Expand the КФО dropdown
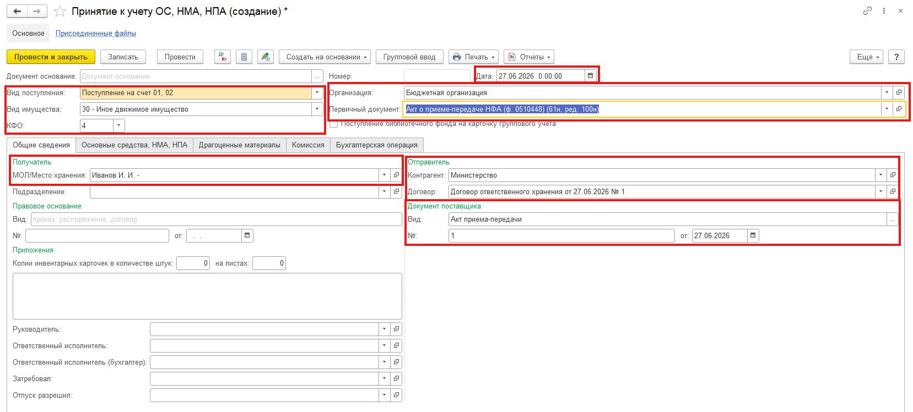The width and height of the screenshot is (913, 412). tap(119, 125)
